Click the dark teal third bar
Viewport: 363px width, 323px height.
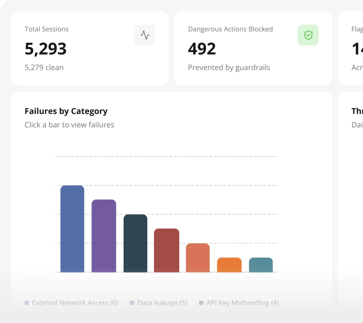(x=136, y=243)
